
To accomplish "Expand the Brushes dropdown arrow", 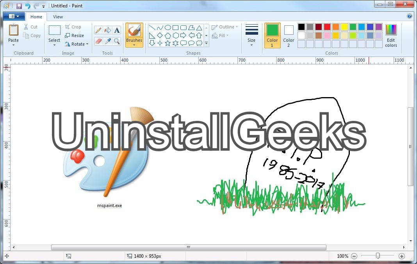I will click(x=134, y=45).
